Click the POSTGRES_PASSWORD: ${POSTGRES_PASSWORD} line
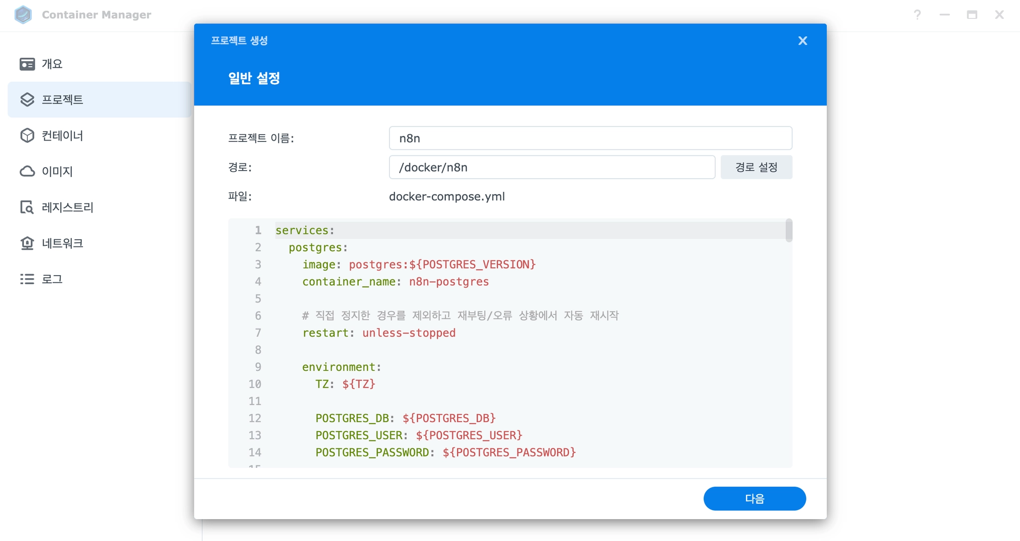The width and height of the screenshot is (1020, 541). pyautogui.click(x=446, y=452)
